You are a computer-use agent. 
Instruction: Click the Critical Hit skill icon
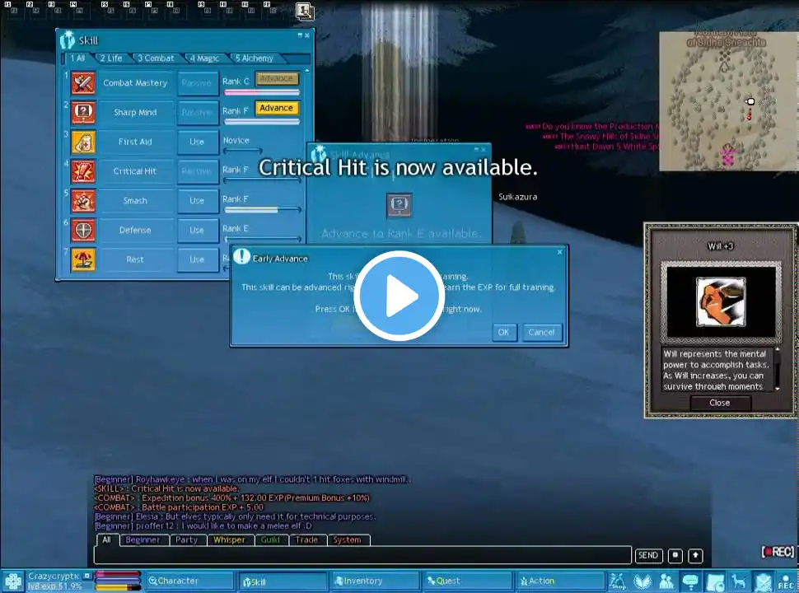pos(83,171)
